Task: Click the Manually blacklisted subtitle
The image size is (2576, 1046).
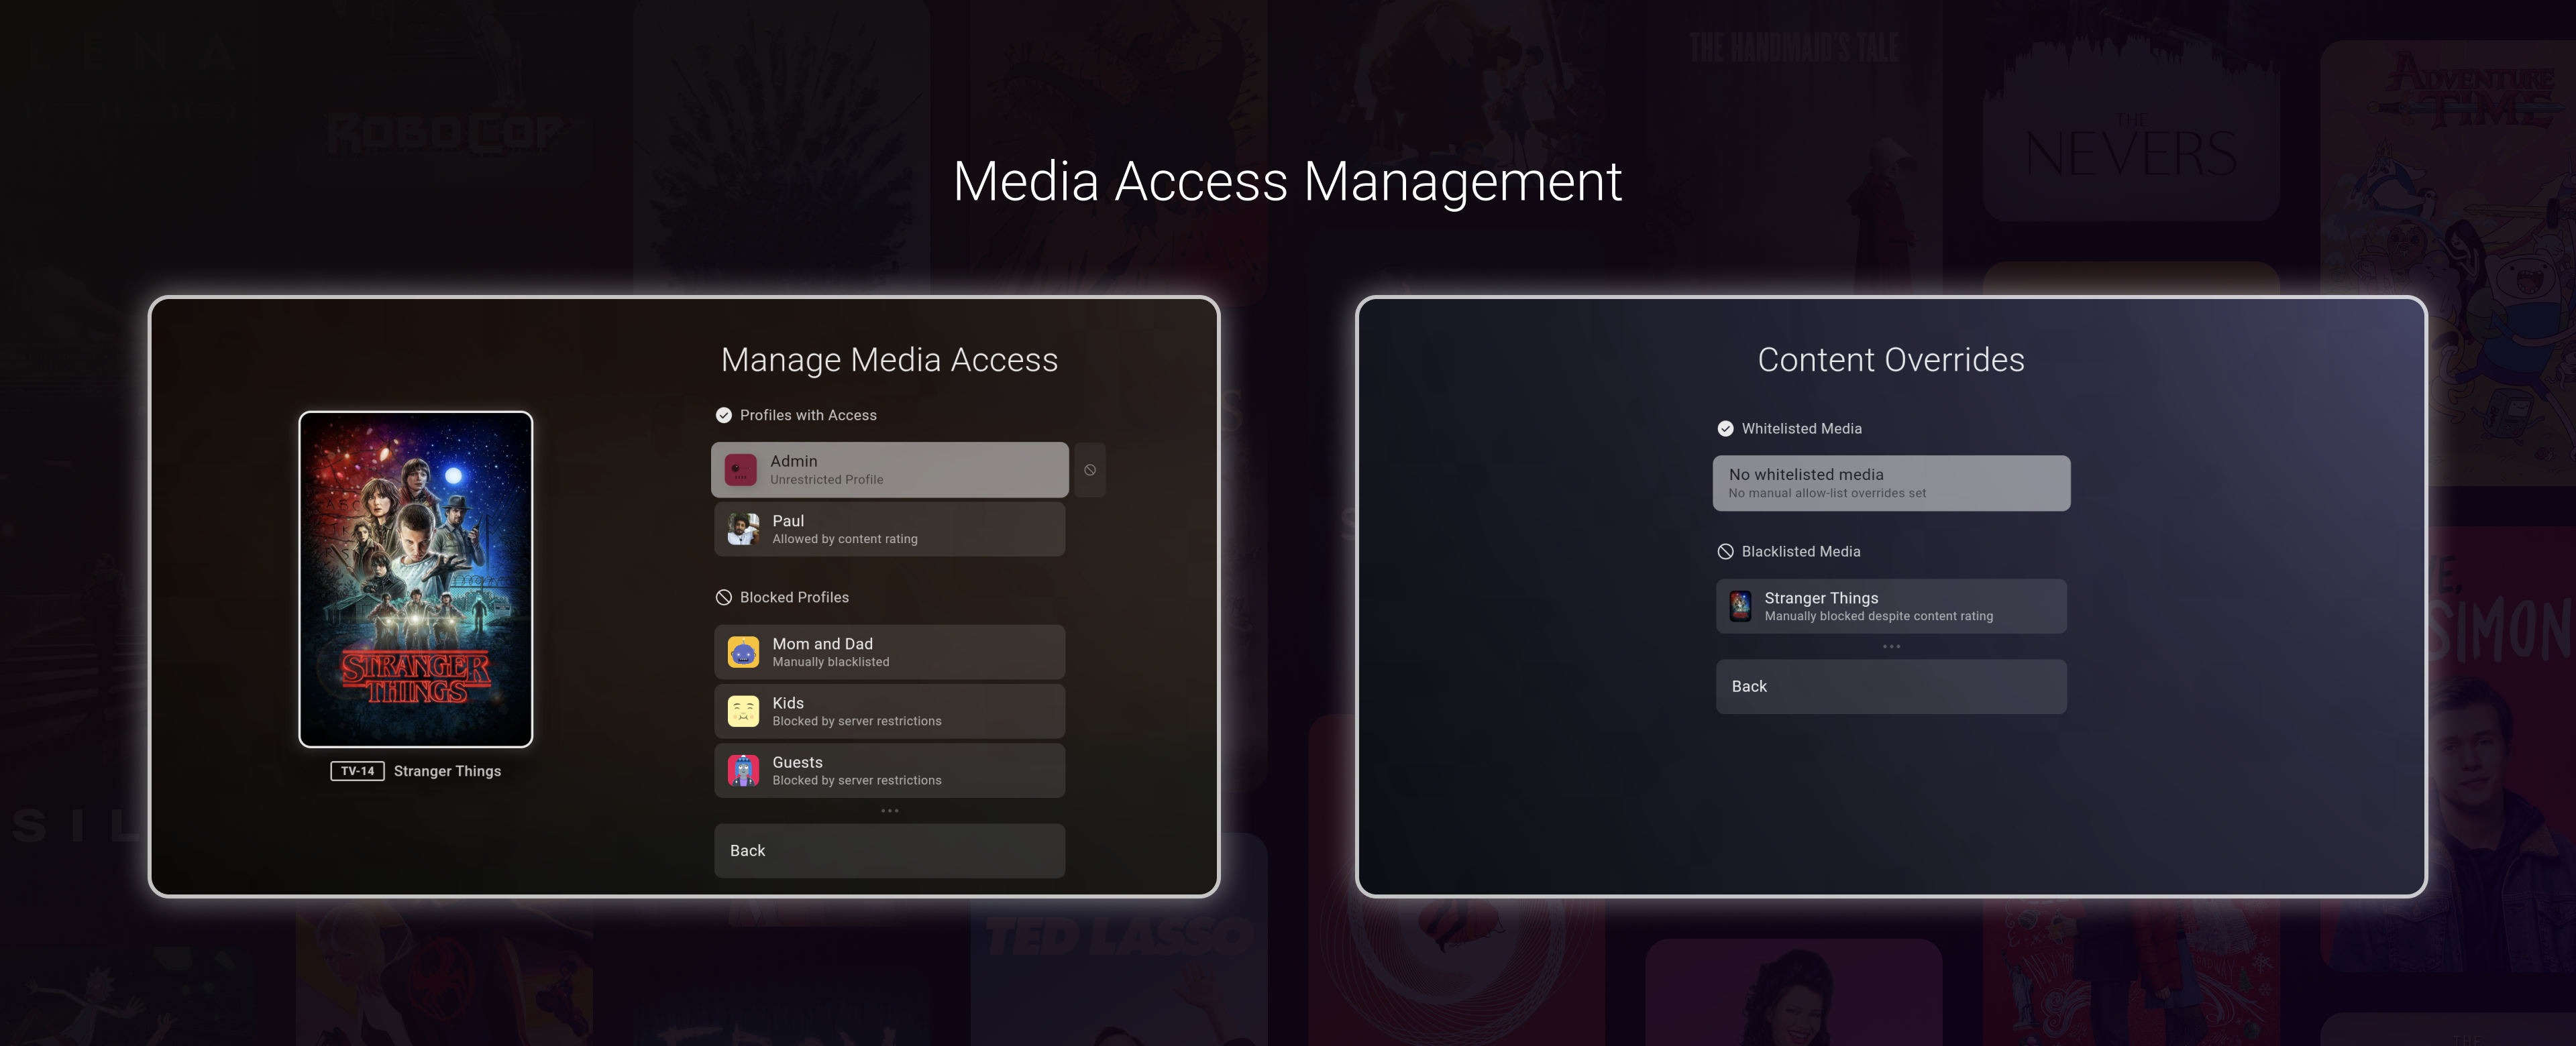Action: (x=831, y=662)
